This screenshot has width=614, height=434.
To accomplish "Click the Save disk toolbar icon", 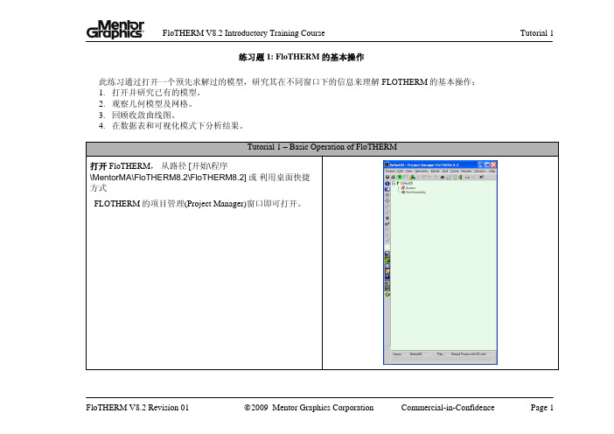I will (x=387, y=177).
